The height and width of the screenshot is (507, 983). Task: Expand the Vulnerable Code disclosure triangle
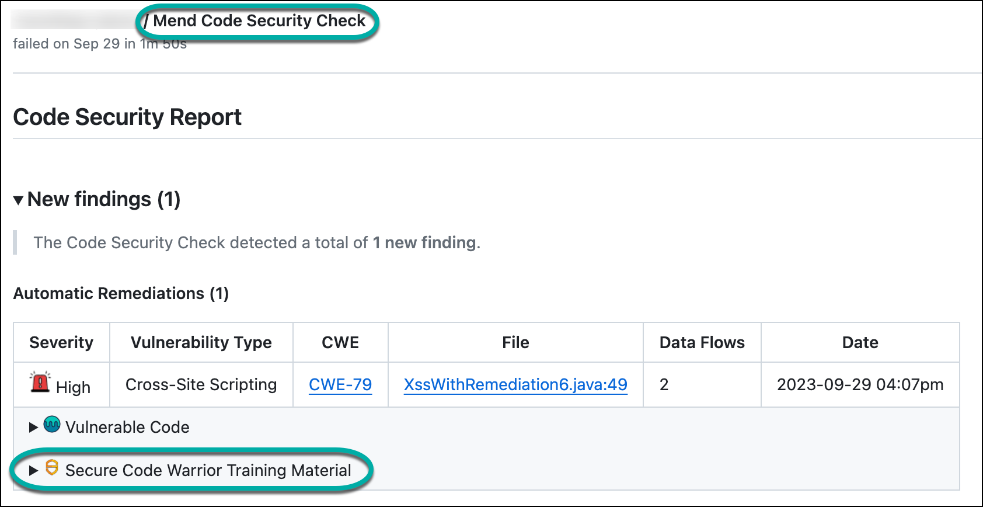coord(33,428)
